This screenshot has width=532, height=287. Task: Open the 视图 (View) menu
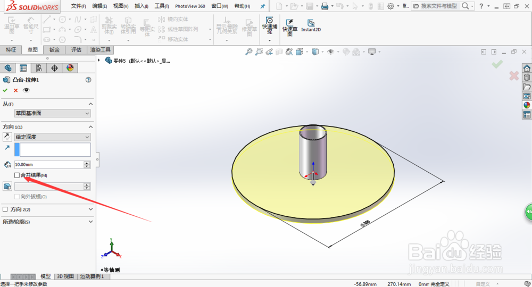click(121, 6)
